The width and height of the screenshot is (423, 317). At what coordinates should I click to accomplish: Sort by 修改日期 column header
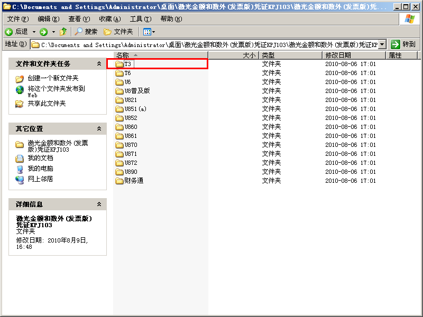[354, 55]
